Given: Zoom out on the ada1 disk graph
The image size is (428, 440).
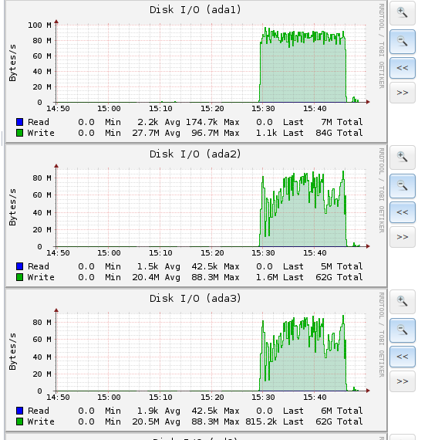Looking at the screenshot, I should pos(403,42).
